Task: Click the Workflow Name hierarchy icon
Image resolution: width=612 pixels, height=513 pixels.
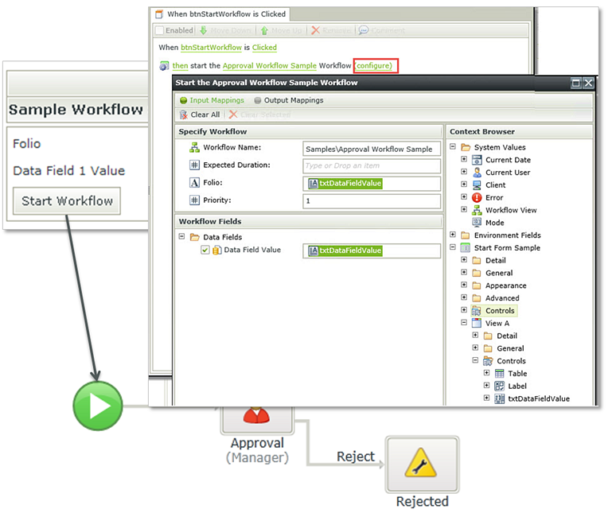Action: 194,147
